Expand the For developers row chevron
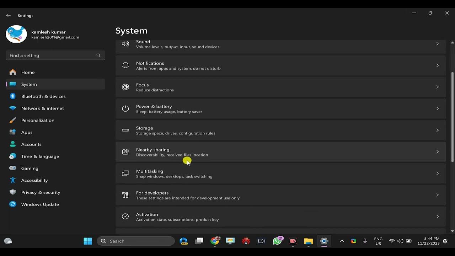Image resolution: width=455 pixels, height=256 pixels. tap(438, 195)
